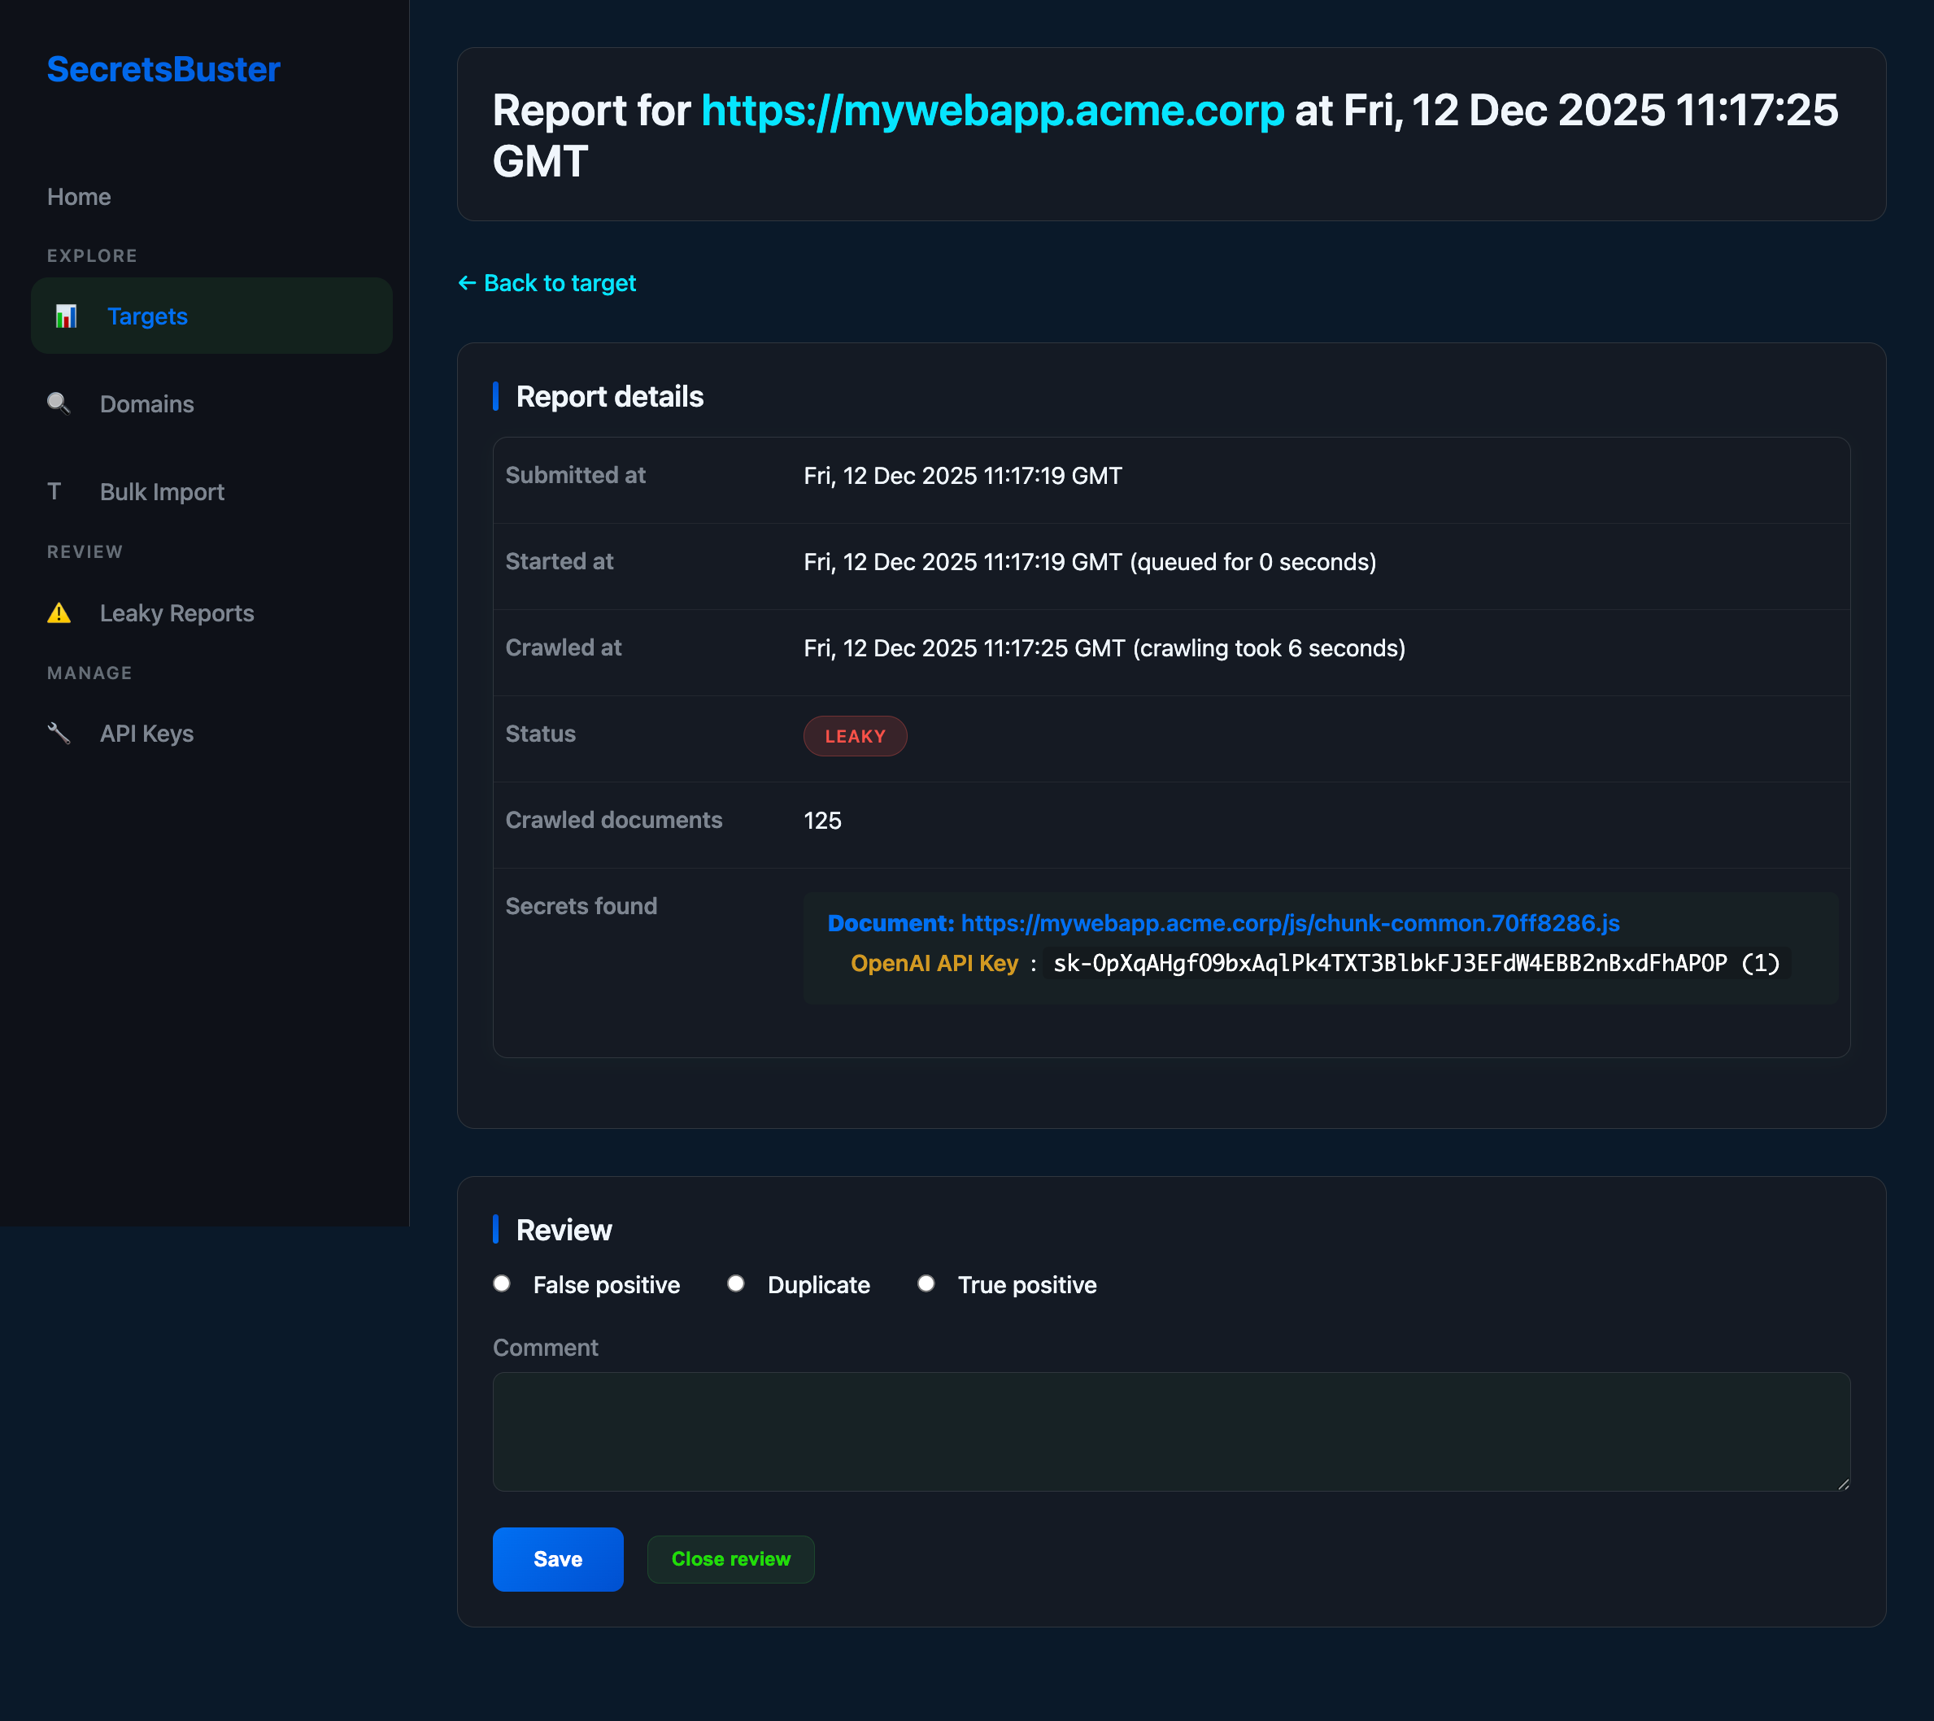
Task: Open Home from the sidebar
Action: point(79,196)
